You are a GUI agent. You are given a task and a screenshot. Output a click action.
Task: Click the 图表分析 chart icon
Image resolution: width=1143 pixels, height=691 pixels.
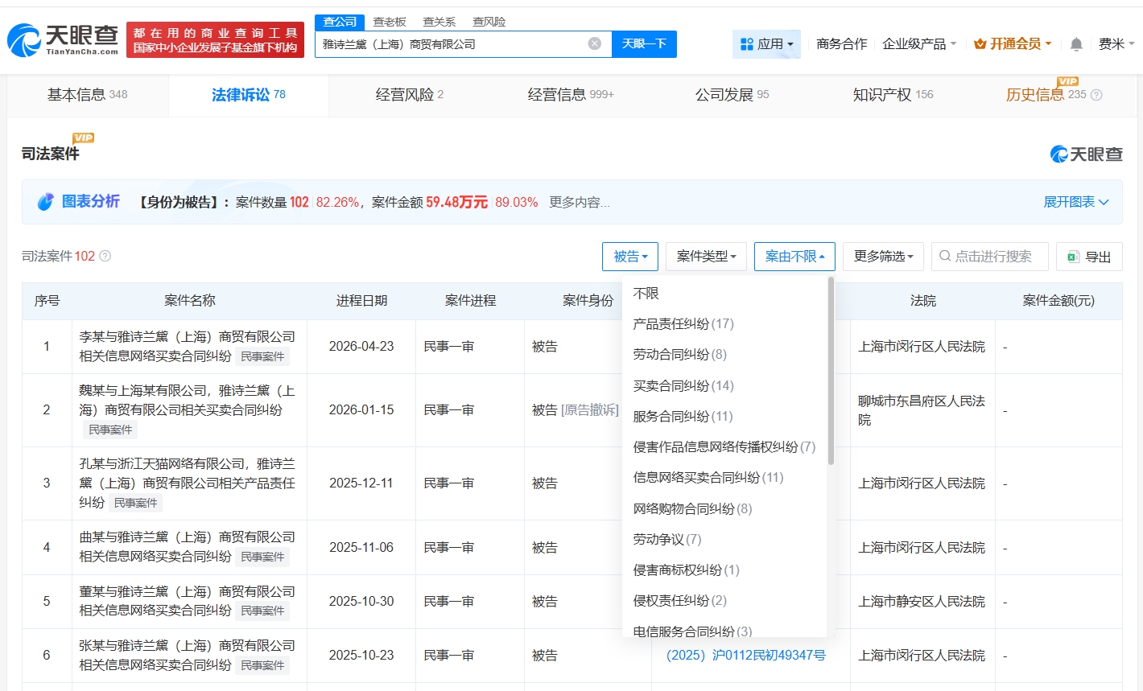pos(46,202)
